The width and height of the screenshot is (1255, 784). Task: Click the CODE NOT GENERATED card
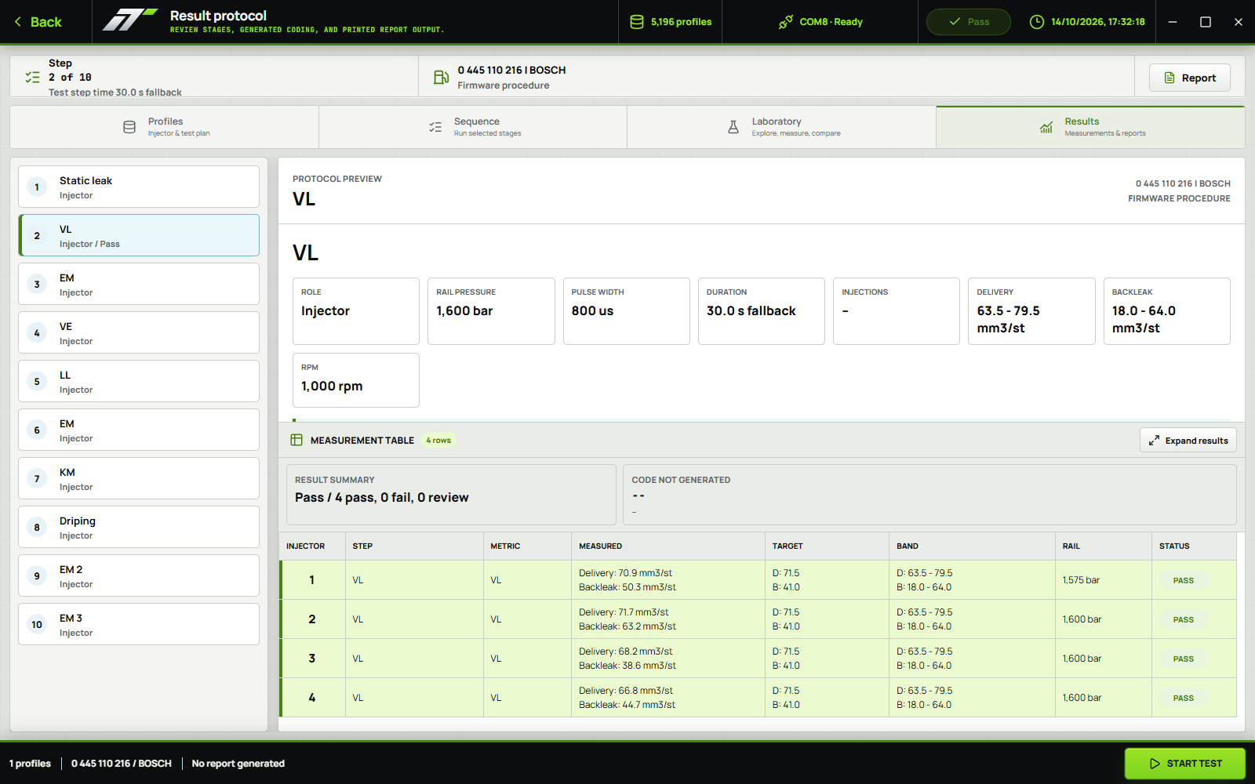click(x=929, y=495)
